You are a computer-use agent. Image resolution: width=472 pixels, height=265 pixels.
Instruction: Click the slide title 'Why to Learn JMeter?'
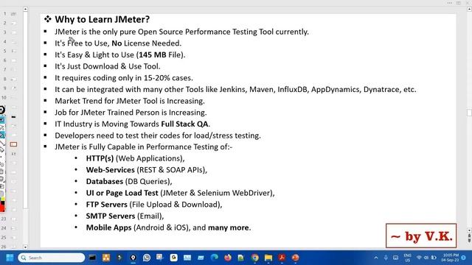point(102,20)
